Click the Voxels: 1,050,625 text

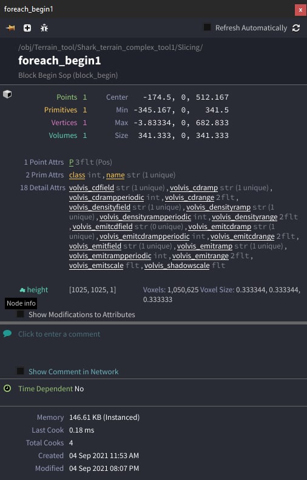170,290
